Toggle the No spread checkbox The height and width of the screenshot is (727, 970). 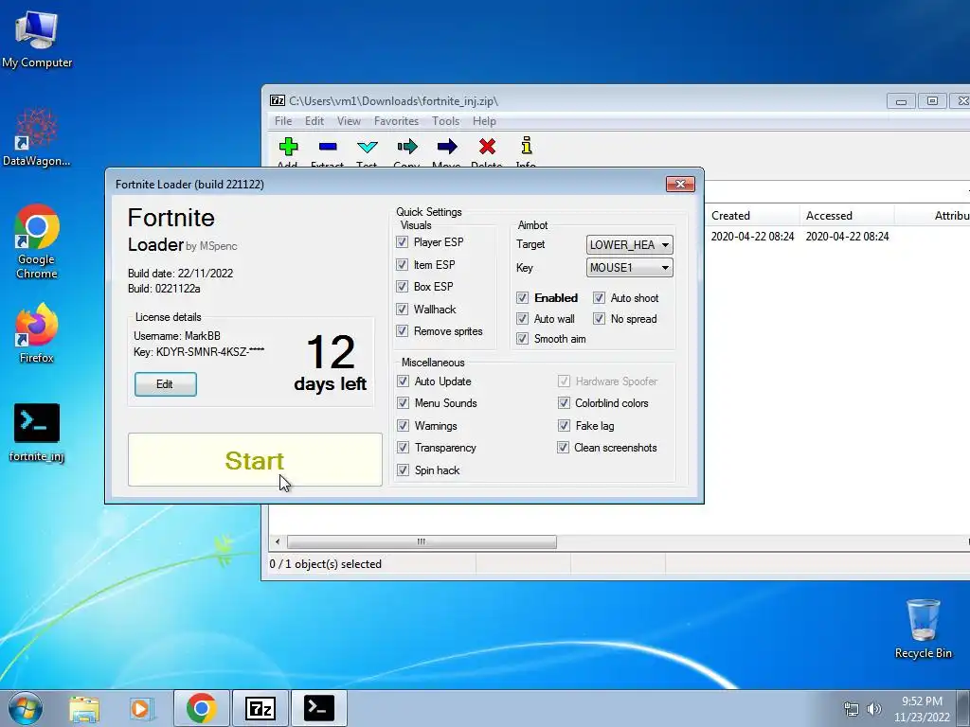599,318
